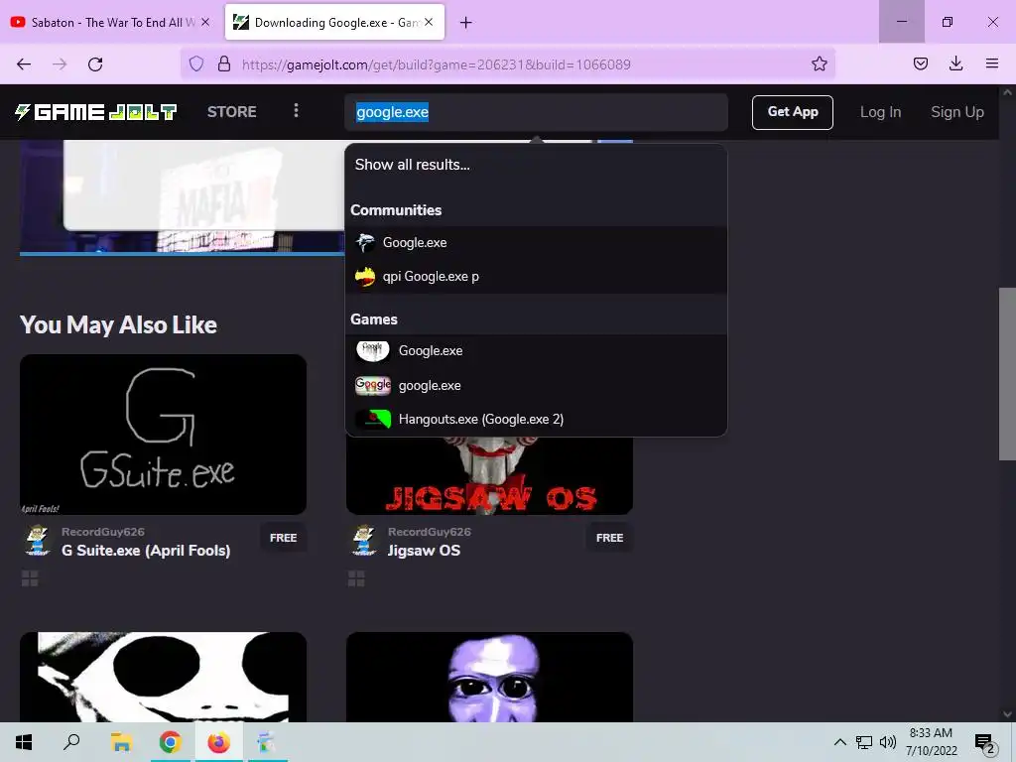The image size is (1016, 762).
Task: Show hidden system tray icons
Action: click(x=839, y=742)
